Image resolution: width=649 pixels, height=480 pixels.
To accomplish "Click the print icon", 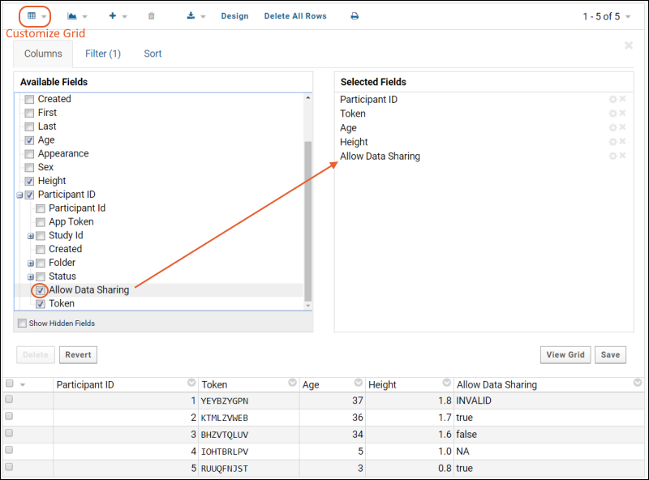I will [x=355, y=16].
